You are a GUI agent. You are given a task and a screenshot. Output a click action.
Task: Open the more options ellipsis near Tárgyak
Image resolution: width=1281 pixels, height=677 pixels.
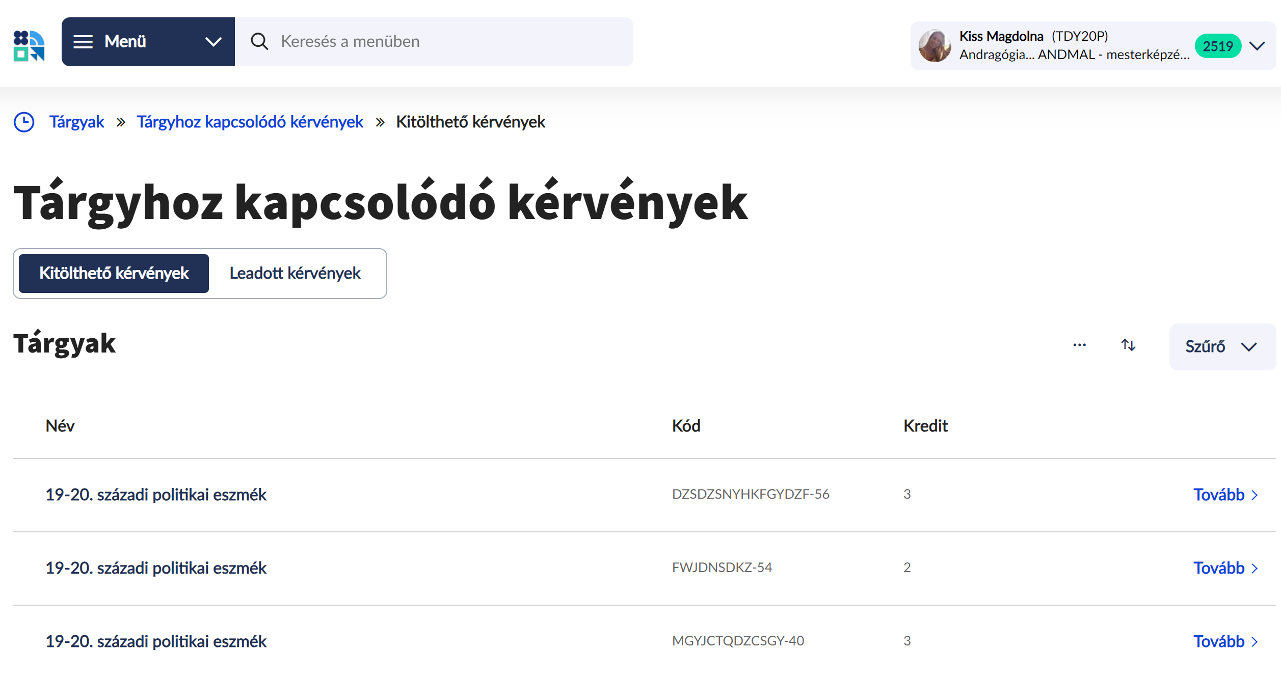pyautogui.click(x=1080, y=345)
